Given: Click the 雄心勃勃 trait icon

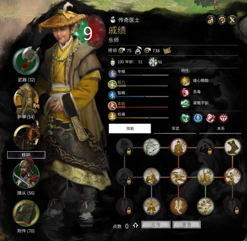Looking at the screenshot, I should [185, 81].
